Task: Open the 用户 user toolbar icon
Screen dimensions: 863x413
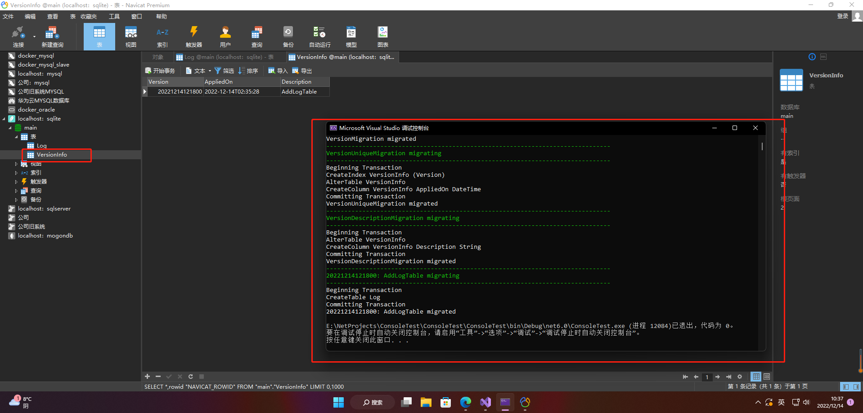Action: coord(225,36)
